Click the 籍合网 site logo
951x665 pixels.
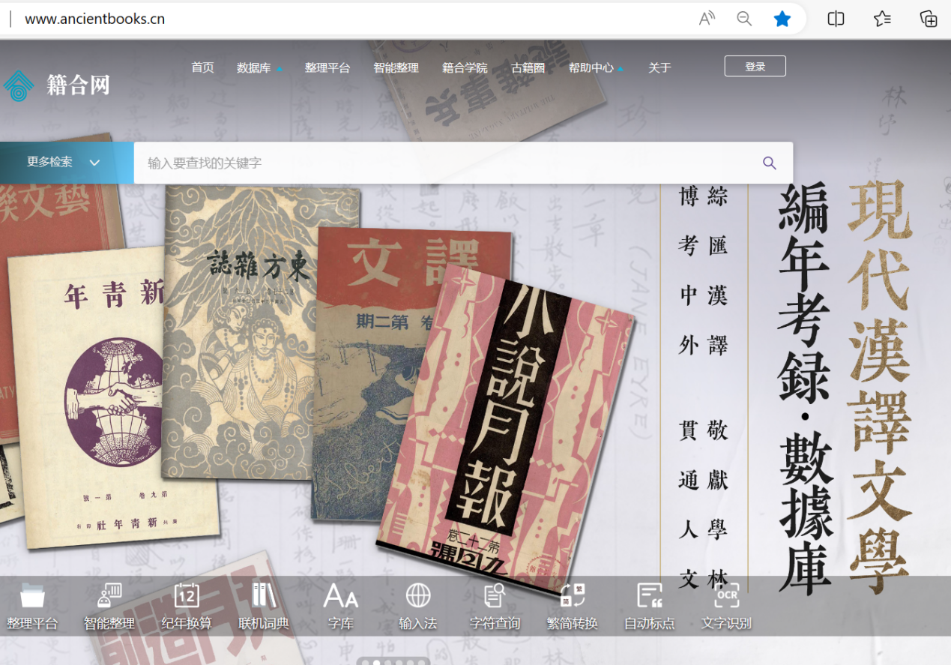click(57, 85)
